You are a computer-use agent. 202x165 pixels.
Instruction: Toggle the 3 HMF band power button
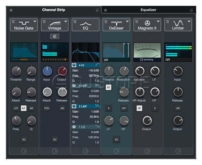click(74, 86)
